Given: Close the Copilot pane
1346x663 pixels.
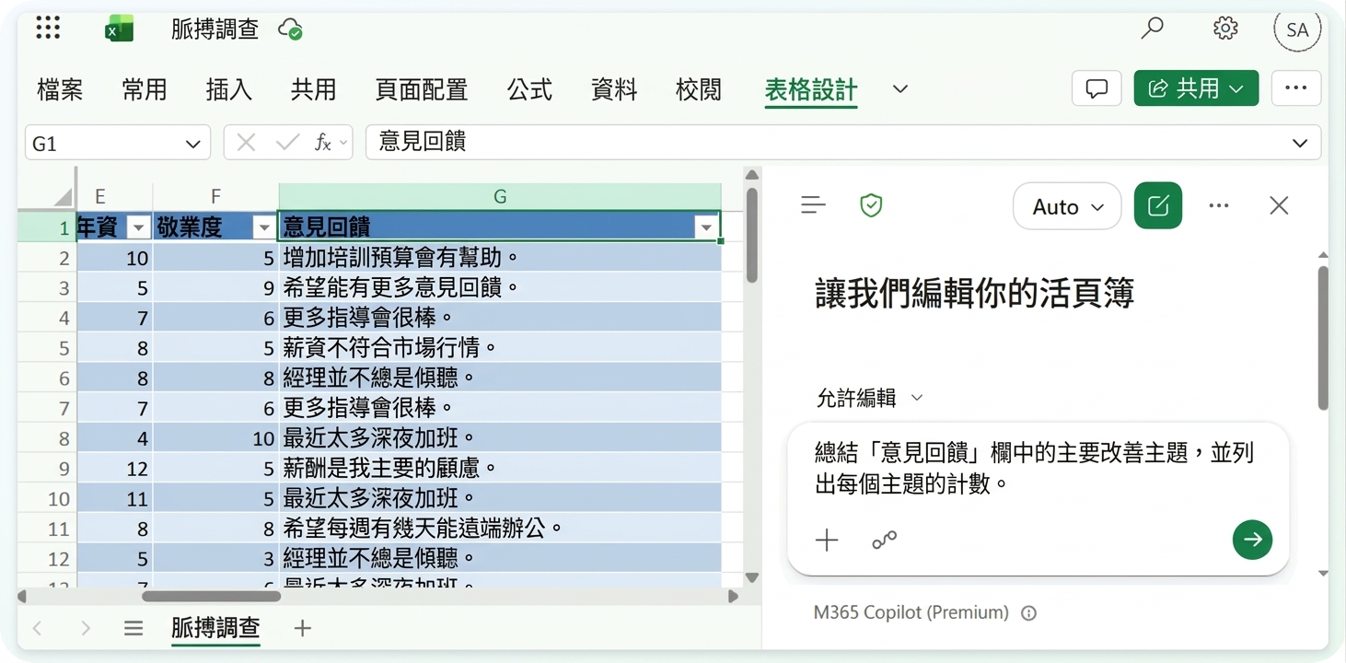Looking at the screenshot, I should (x=1279, y=205).
